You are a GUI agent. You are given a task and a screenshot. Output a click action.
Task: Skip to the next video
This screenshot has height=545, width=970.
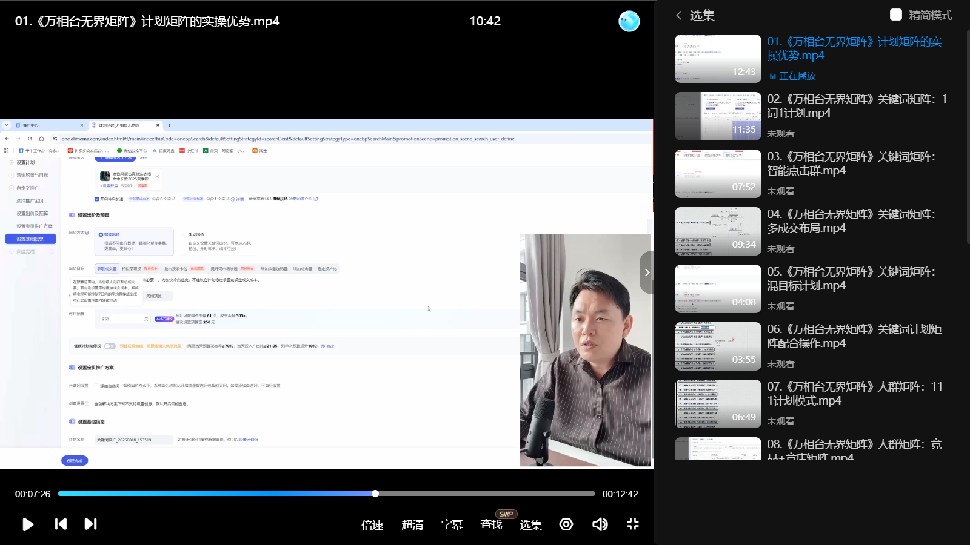click(x=90, y=524)
